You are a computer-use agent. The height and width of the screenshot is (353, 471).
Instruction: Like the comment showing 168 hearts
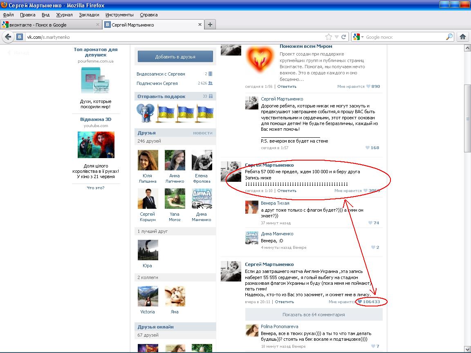coord(368,148)
